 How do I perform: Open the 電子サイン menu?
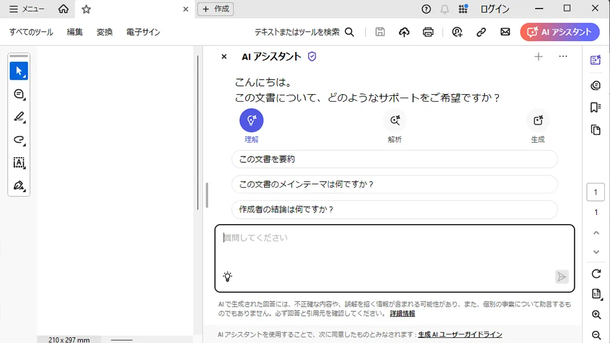tap(143, 32)
